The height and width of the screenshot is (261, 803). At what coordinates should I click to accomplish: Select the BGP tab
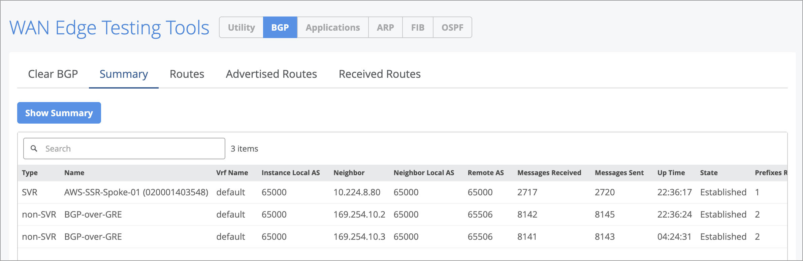click(280, 28)
